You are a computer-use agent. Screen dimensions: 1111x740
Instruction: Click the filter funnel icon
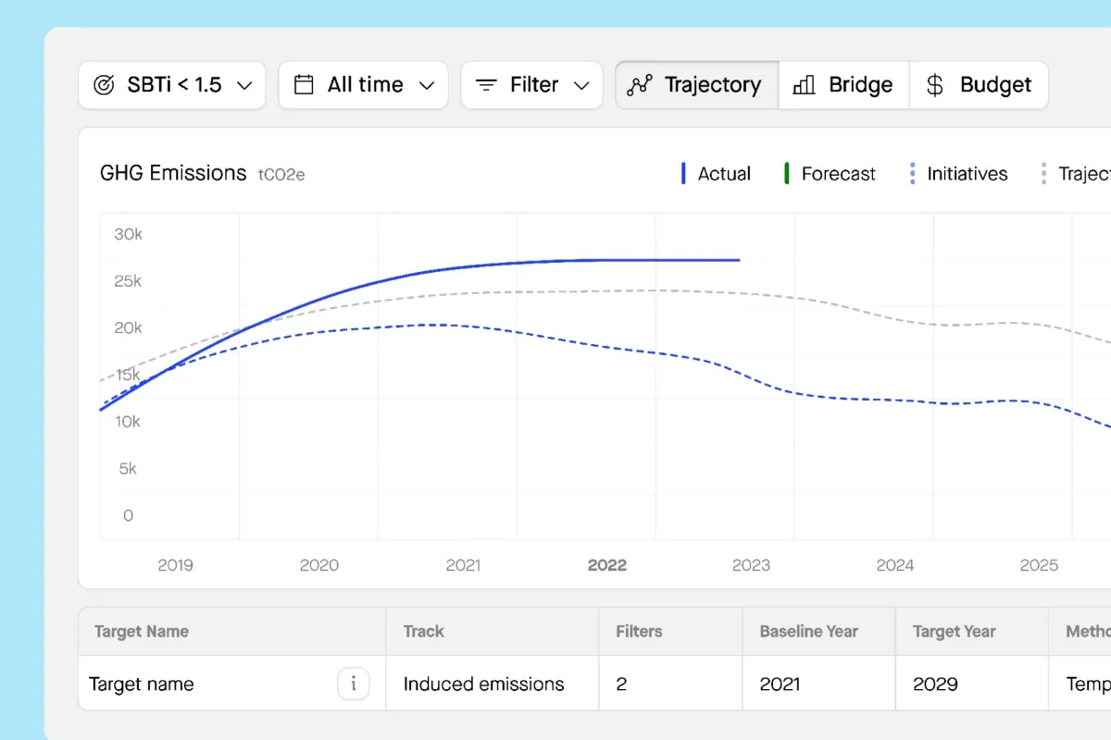coord(486,84)
